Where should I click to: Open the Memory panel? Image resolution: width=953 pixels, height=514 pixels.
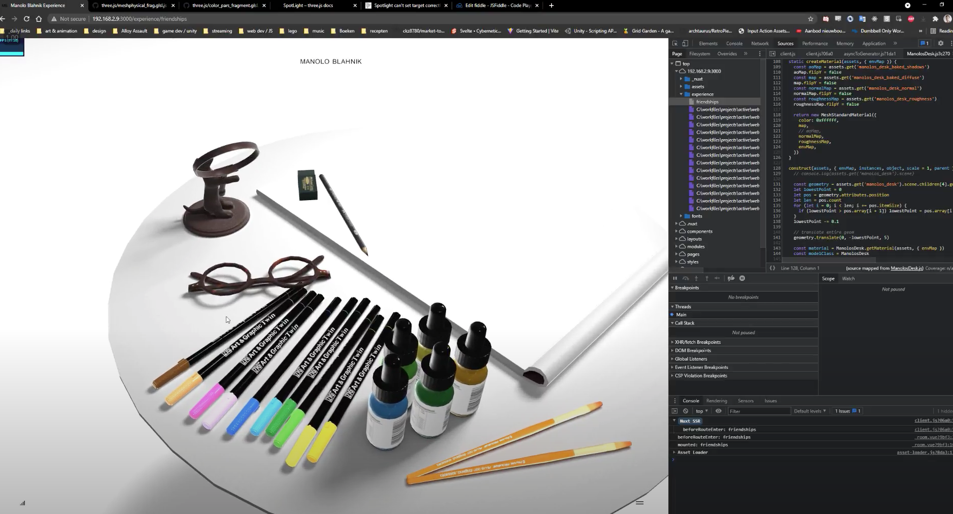845,44
